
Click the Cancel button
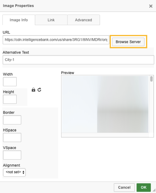(124, 187)
